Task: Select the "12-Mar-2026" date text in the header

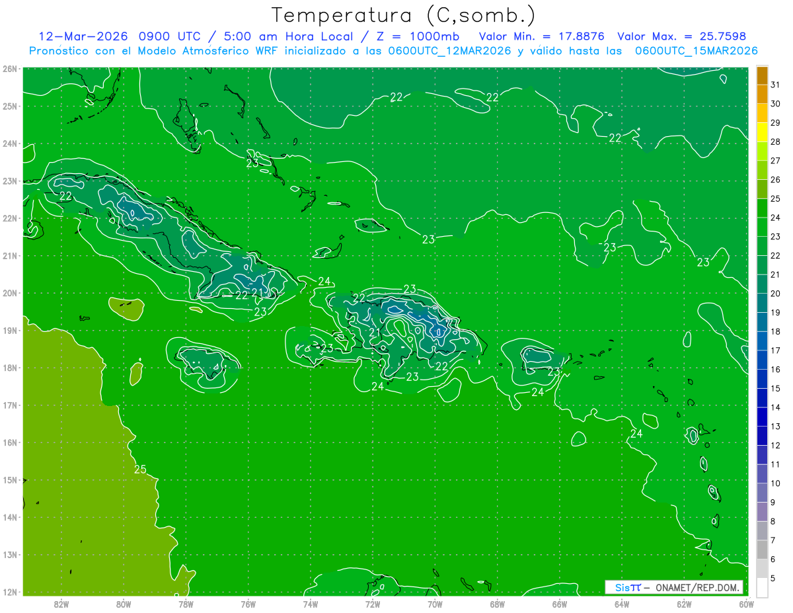Action: (x=83, y=36)
